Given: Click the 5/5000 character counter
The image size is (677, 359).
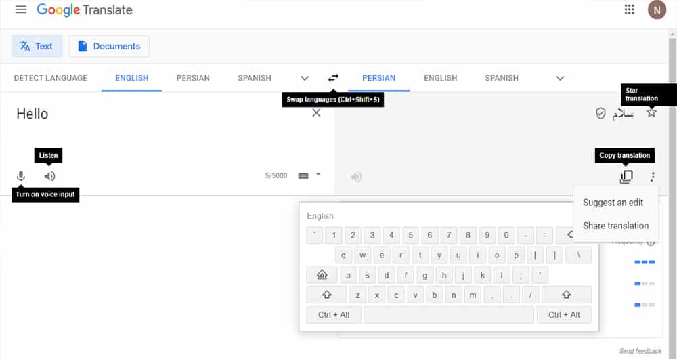Looking at the screenshot, I should point(276,176).
